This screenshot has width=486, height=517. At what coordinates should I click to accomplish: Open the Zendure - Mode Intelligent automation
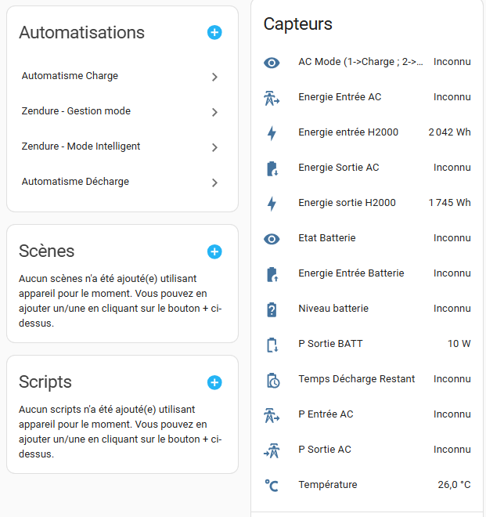(81, 146)
